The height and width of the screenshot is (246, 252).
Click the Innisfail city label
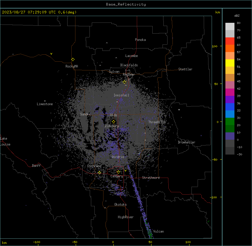121,95
